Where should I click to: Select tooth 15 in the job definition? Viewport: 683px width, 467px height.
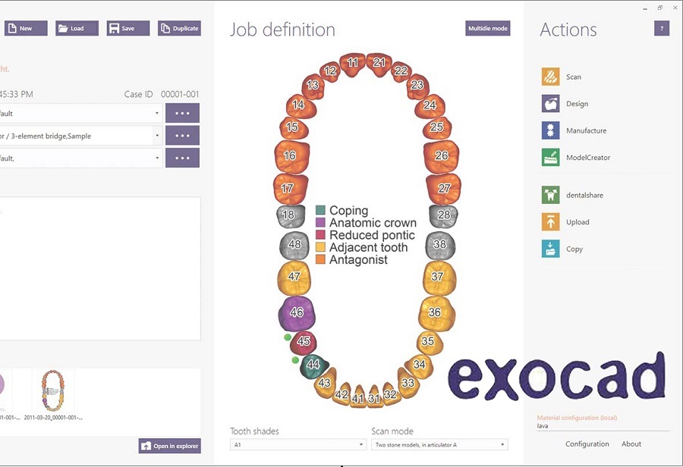(x=293, y=128)
